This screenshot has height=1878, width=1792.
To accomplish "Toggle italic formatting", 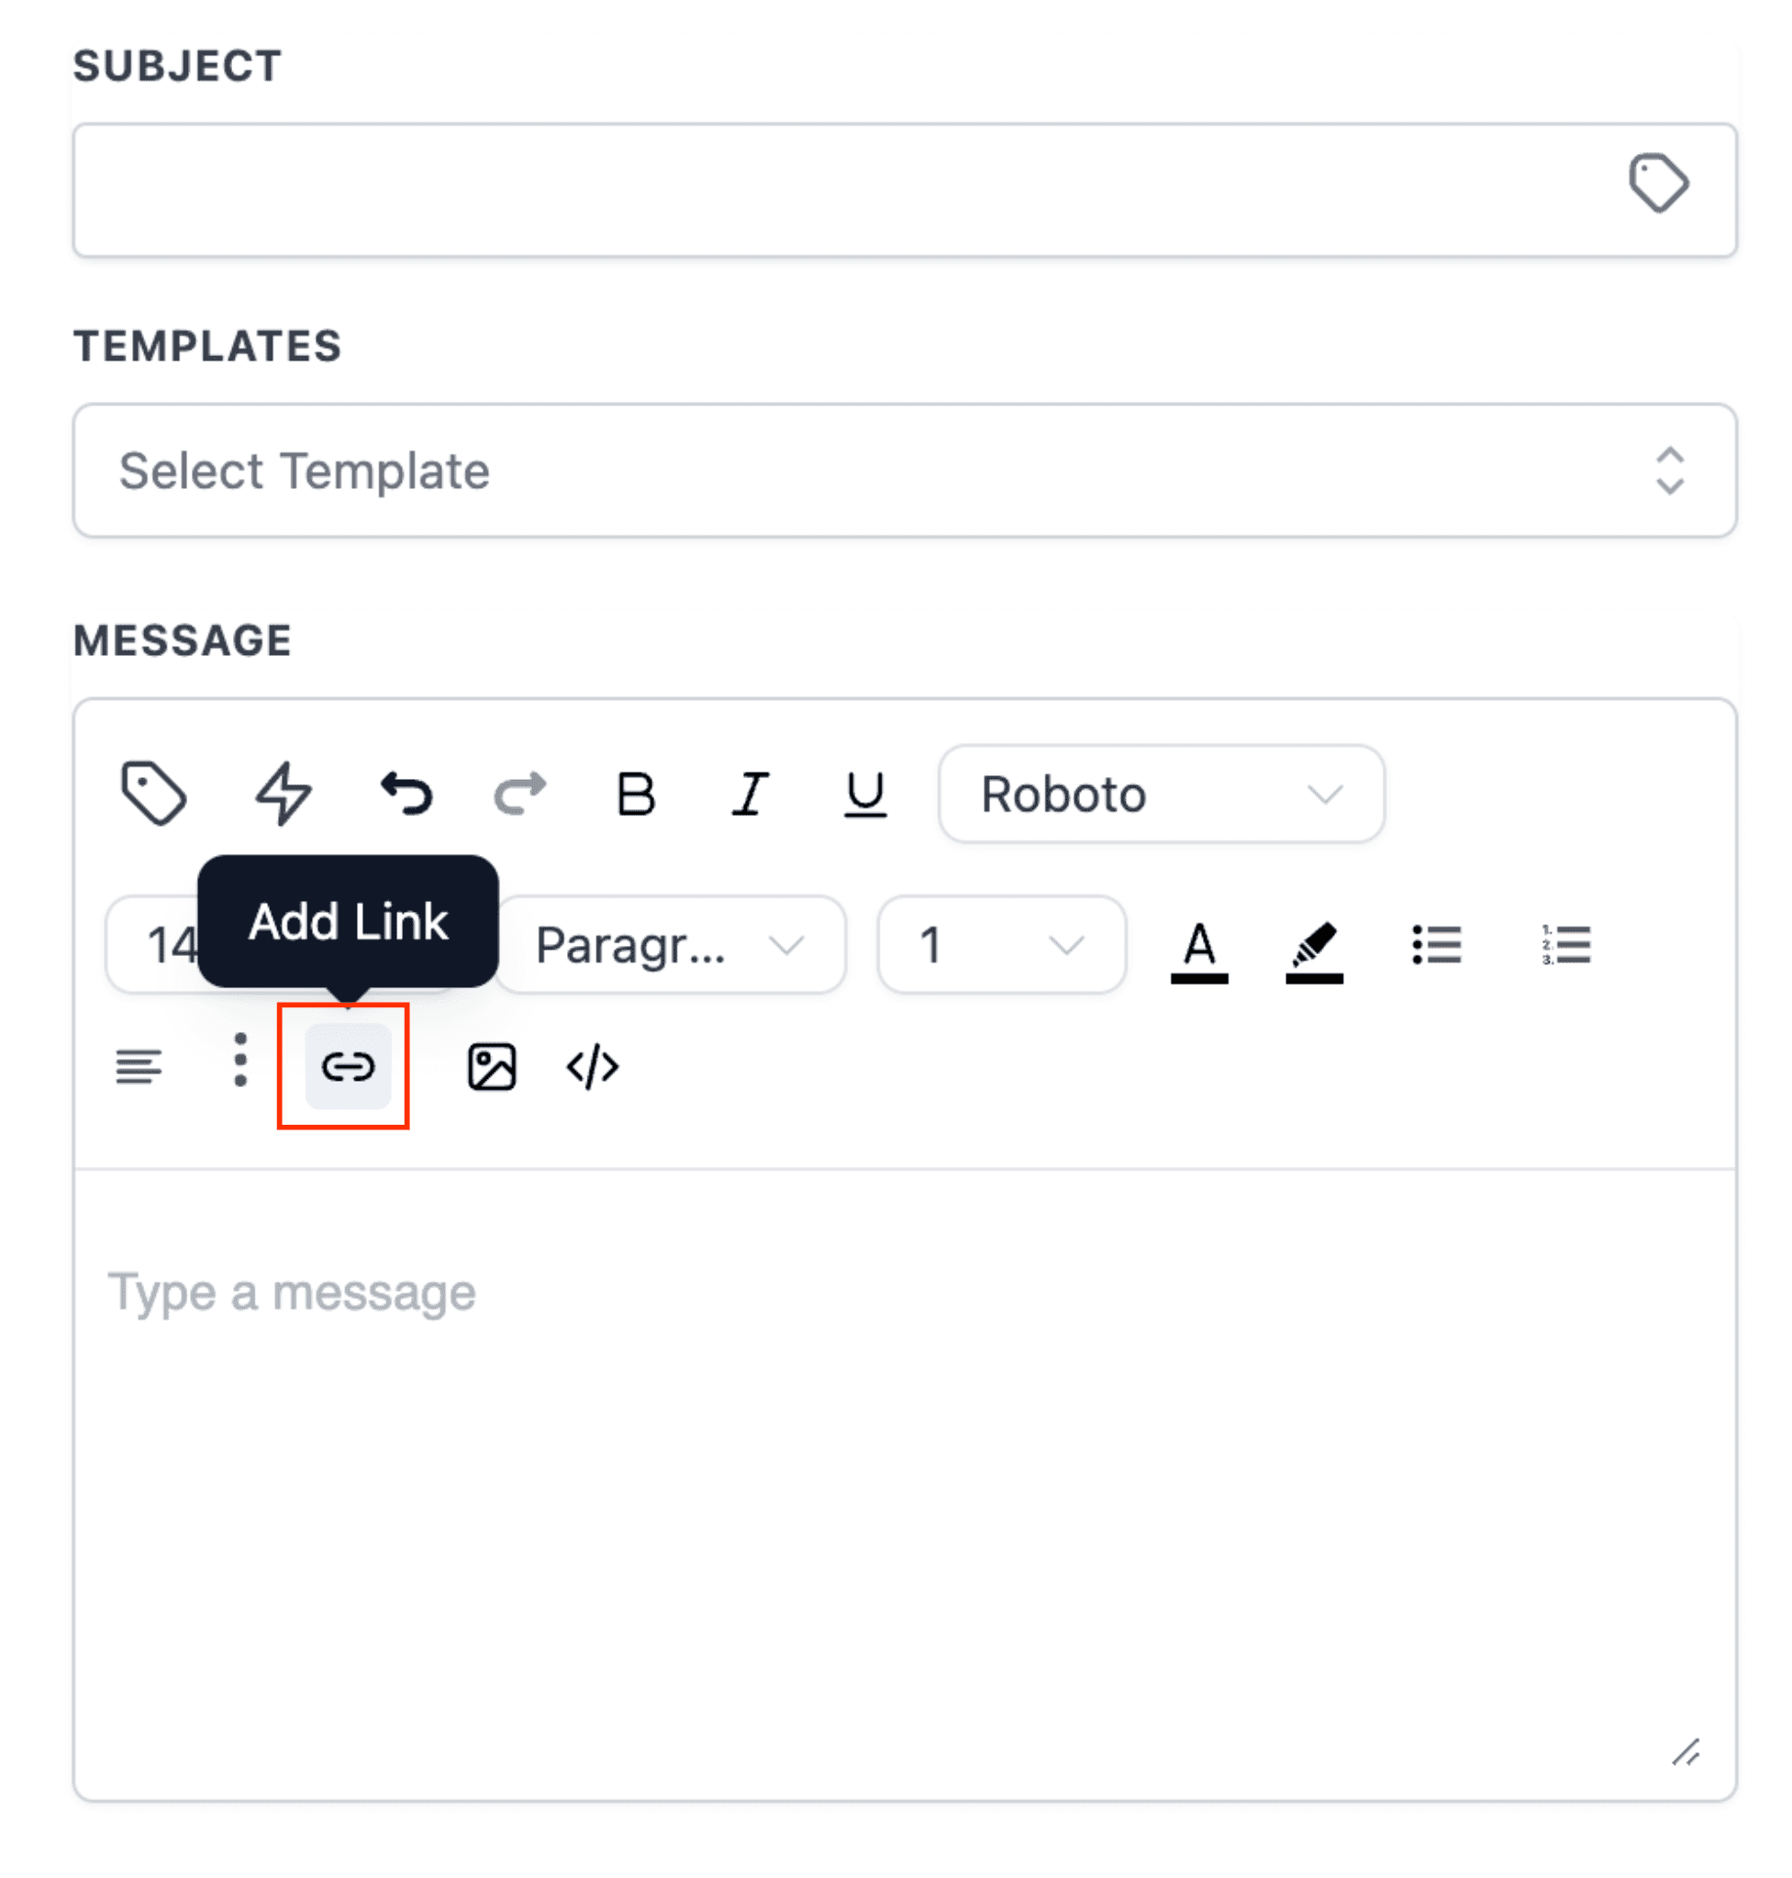I will 751,793.
